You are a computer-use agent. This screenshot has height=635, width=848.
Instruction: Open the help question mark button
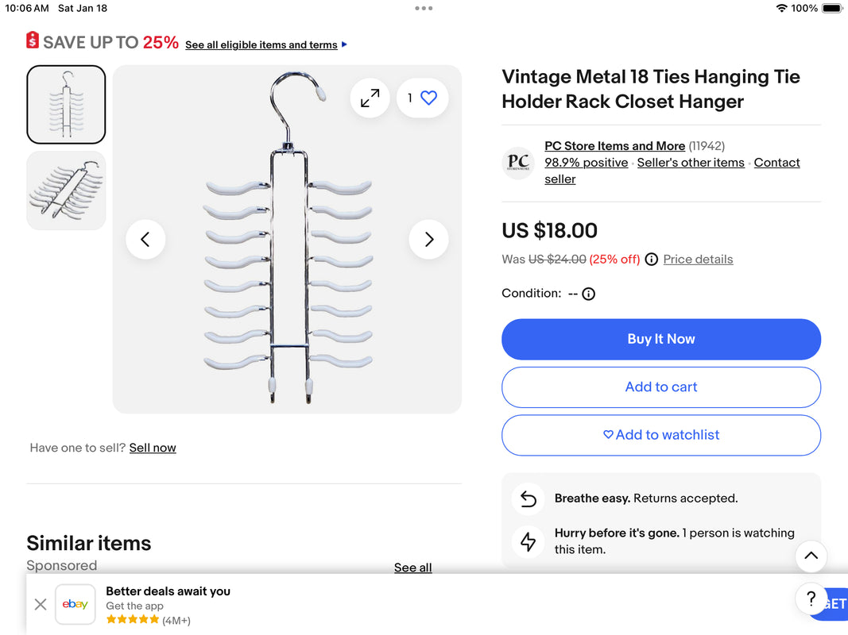(x=811, y=599)
